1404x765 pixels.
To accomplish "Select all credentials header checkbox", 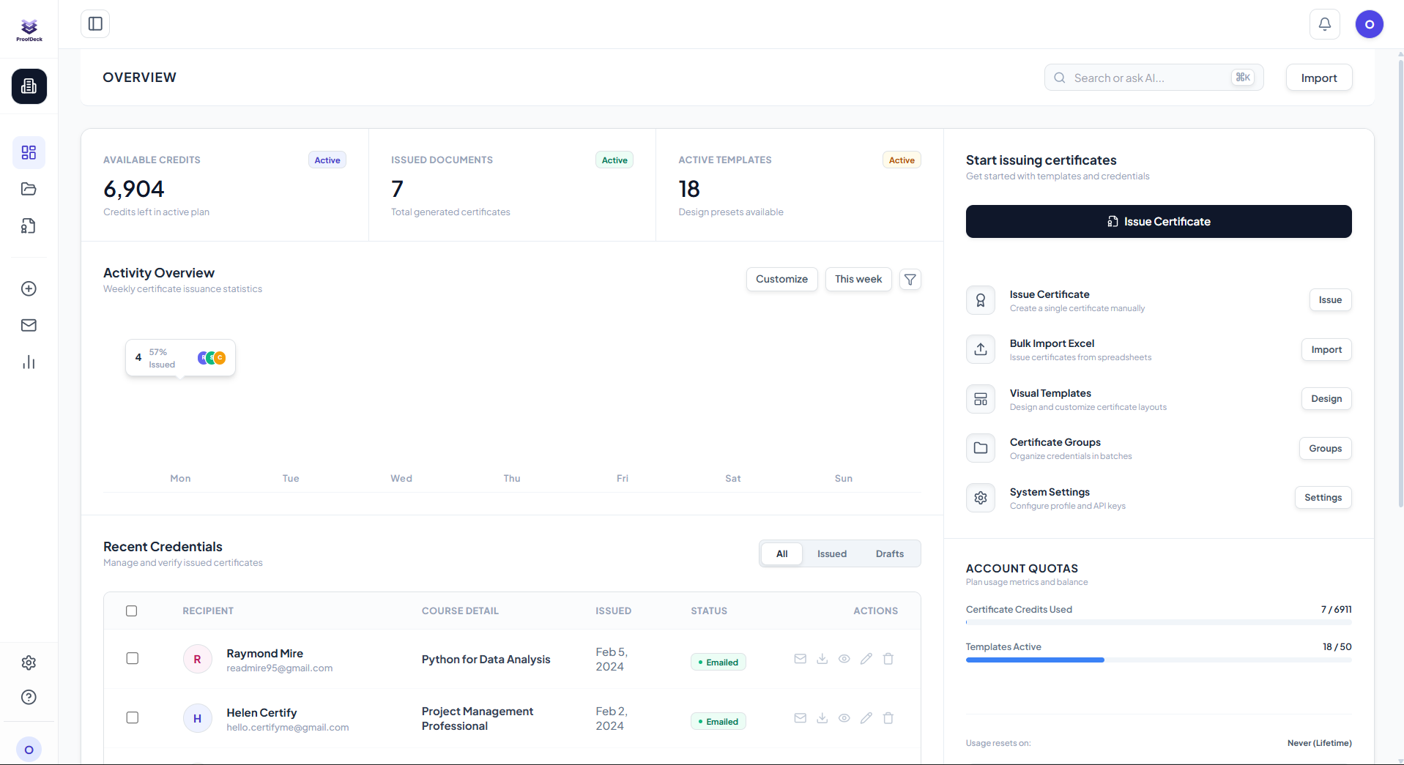I will [x=132, y=611].
